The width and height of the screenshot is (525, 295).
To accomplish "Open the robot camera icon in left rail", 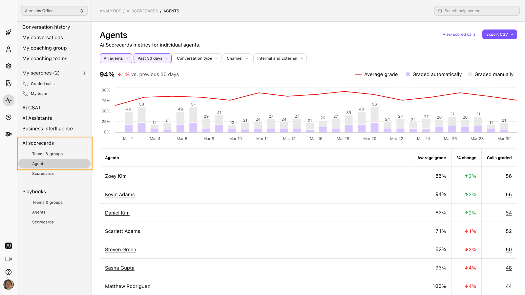I will pos(9,134).
